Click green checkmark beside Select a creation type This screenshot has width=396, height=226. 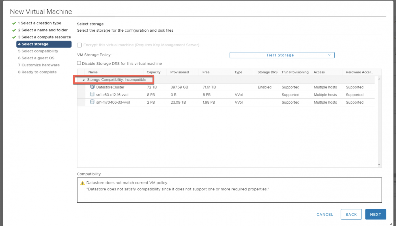(x=14, y=23)
